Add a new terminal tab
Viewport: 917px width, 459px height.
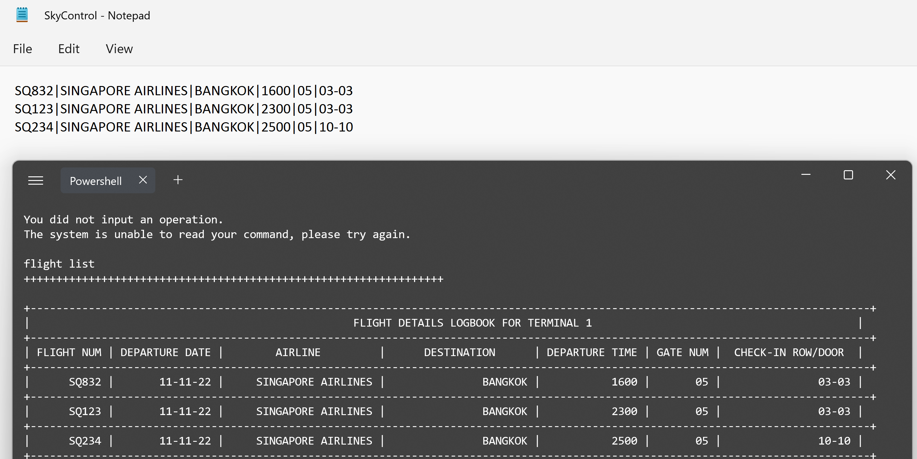pos(178,180)
